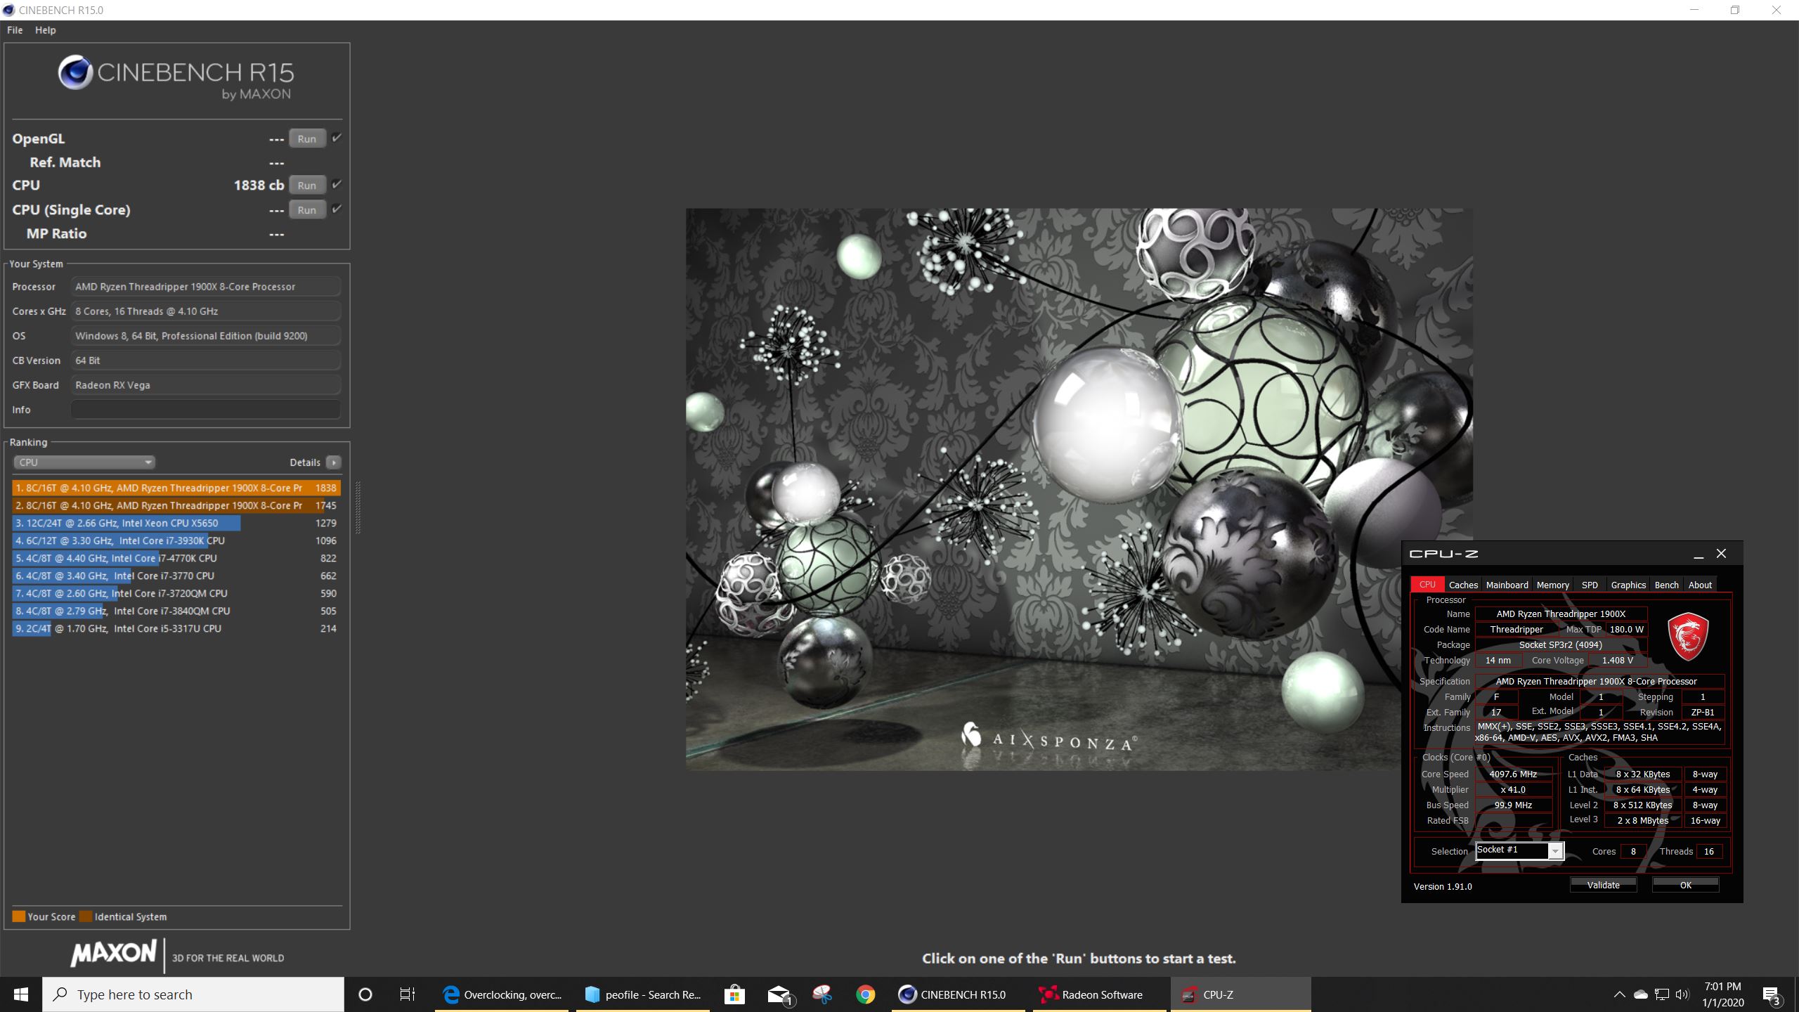Viewport: 1799px width, 1012px height.
Task: Open Cortana from the taskbar
Action: 365,994
